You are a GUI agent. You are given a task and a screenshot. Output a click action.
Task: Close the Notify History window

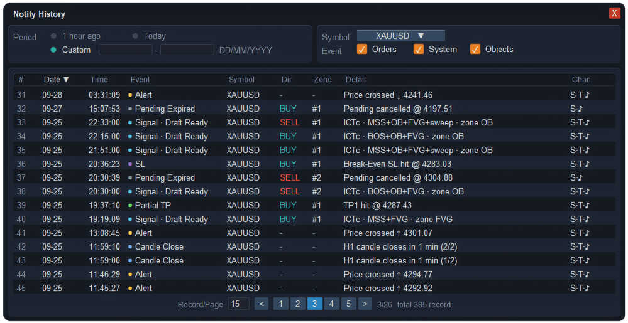614,13
